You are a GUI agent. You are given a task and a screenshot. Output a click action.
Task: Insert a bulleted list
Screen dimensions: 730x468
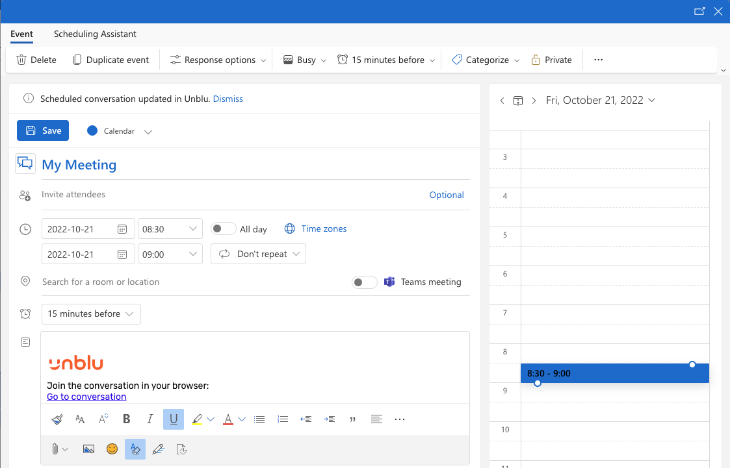pyautogui.click(x=259, y=419)
